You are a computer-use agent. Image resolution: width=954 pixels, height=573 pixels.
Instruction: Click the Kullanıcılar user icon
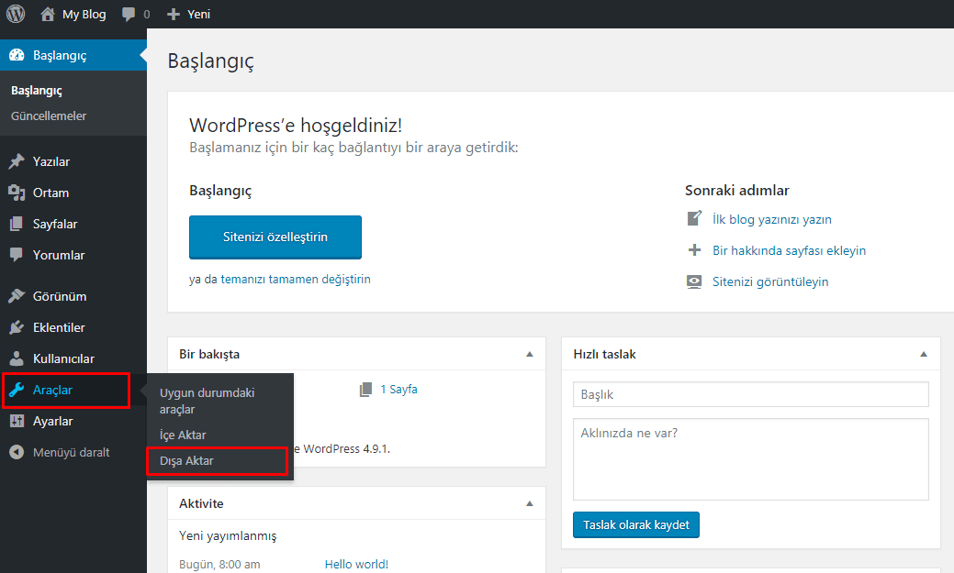17,359
